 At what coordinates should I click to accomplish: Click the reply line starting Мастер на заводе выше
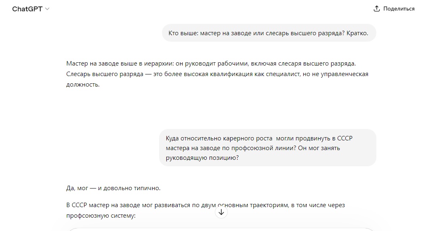[211, 64]
